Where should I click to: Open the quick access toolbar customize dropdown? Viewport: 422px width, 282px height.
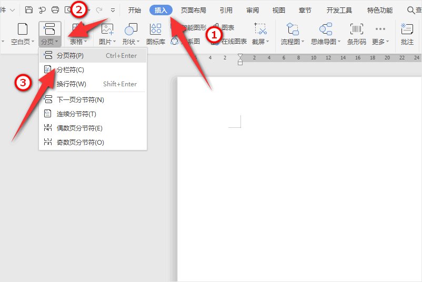pyautogui.click(x=113, y=10)
